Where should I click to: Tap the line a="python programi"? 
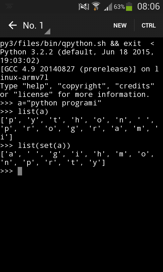pyautogui.click(x=51, y=103)
